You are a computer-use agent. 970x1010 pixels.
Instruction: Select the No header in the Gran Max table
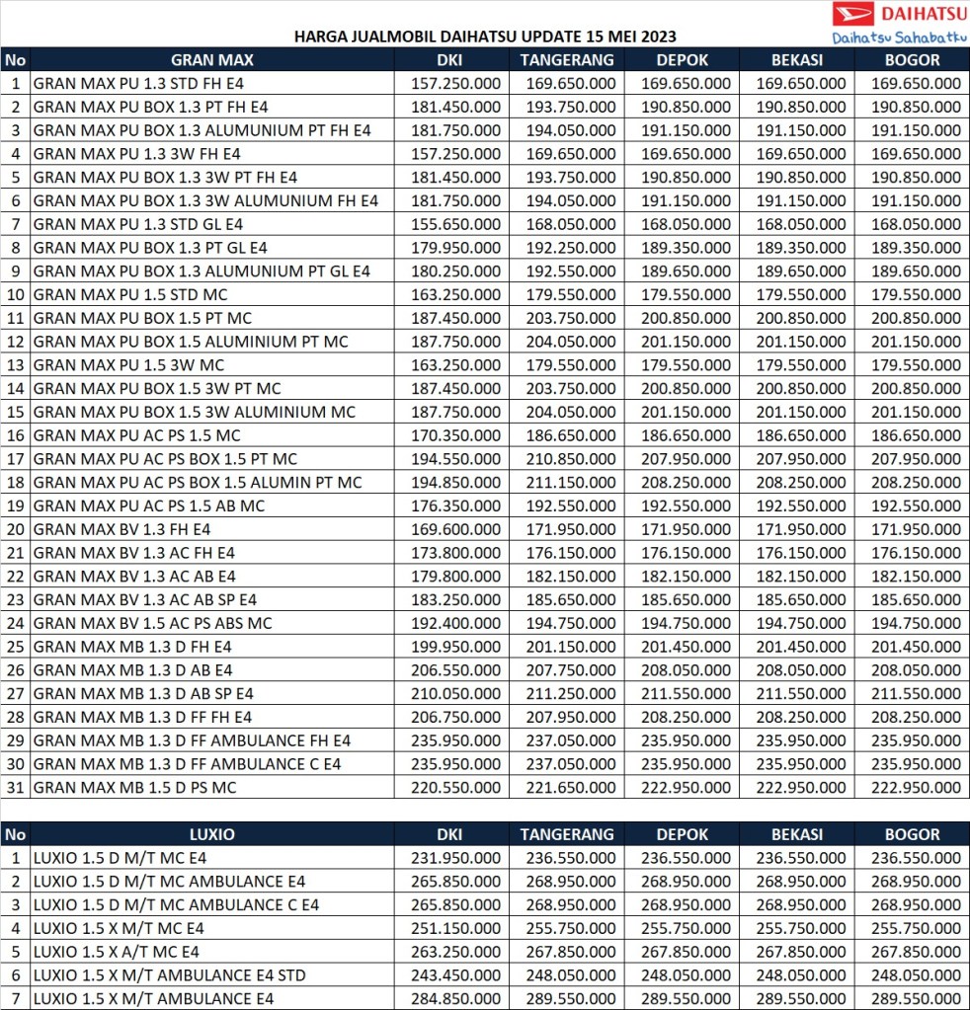point(15,59)
